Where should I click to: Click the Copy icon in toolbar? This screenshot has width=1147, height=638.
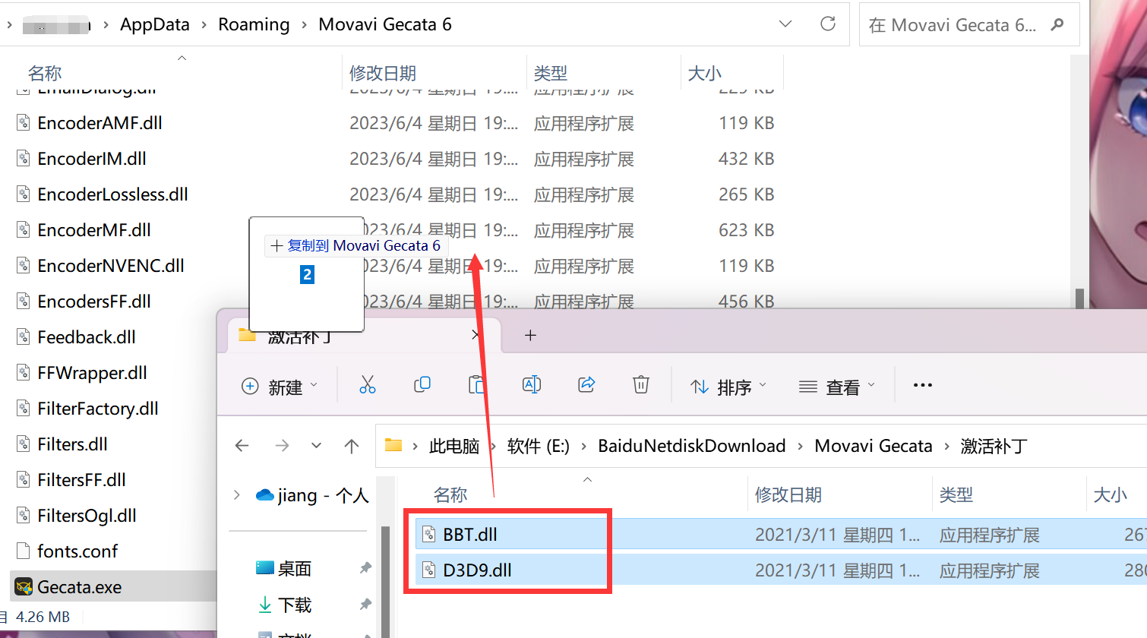click(x=422, y=385)
